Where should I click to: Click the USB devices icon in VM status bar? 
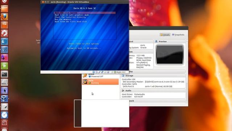pyautogui.click(x=99, y=72)
